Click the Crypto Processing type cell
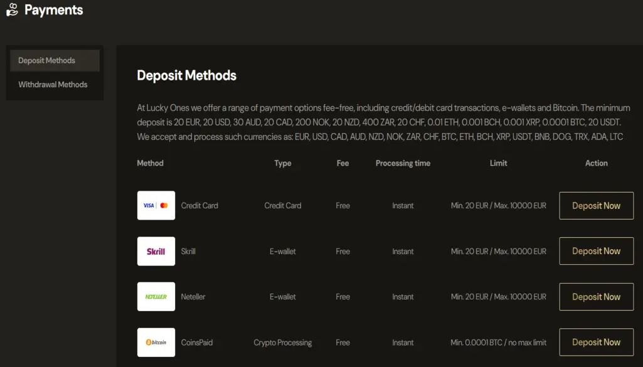This screenshot has height=367, width=643. coord(282,343)
